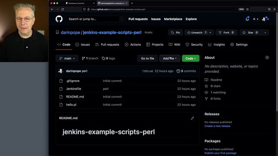
Task: Open the hello.pl file
Action: click(71, 105)
